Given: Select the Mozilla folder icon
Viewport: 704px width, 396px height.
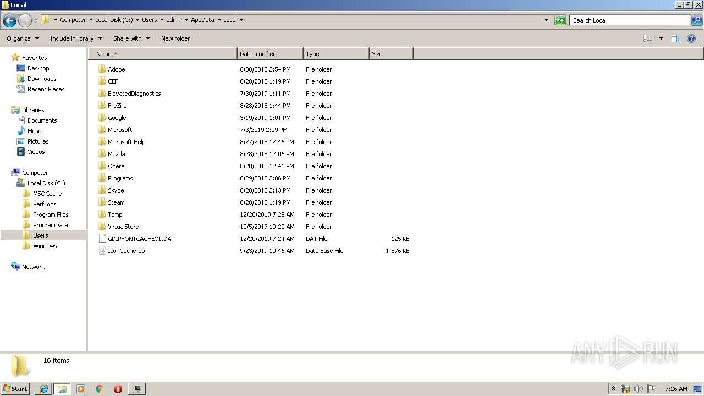Looking at the screenshot, I should [x=102, y=154].
